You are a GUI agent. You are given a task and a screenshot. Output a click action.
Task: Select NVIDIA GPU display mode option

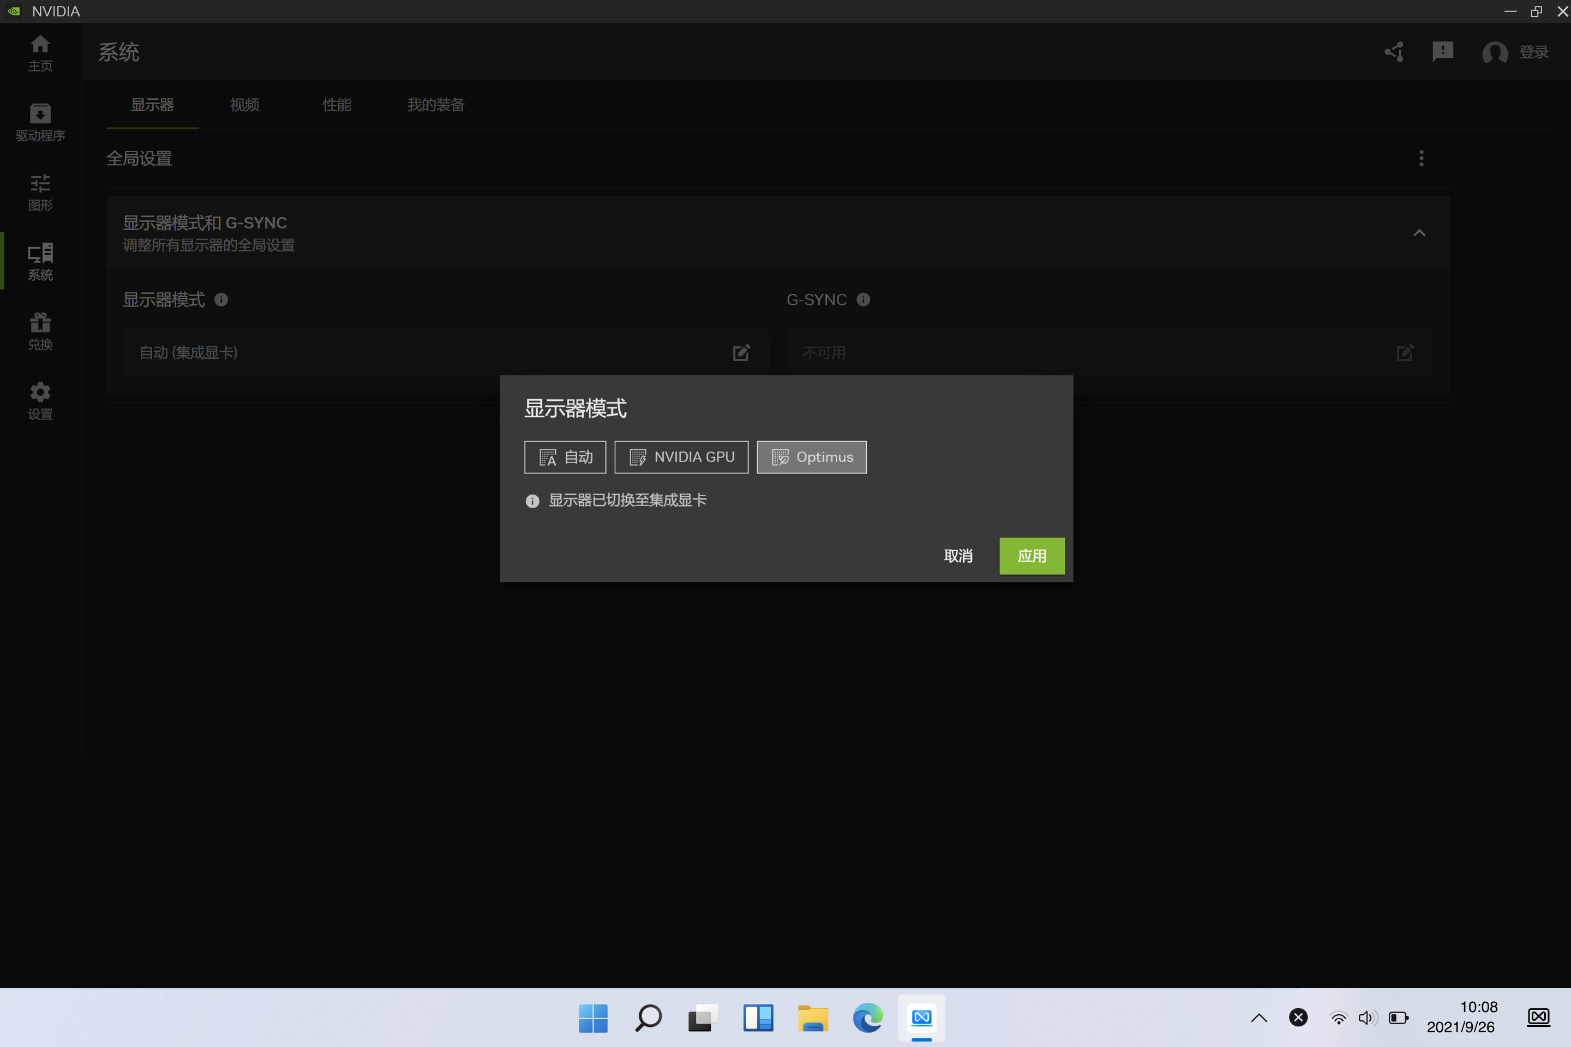[x=681, y=458]
